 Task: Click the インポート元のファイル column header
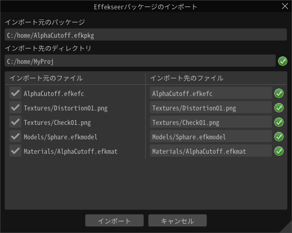(x=46, y=78)
